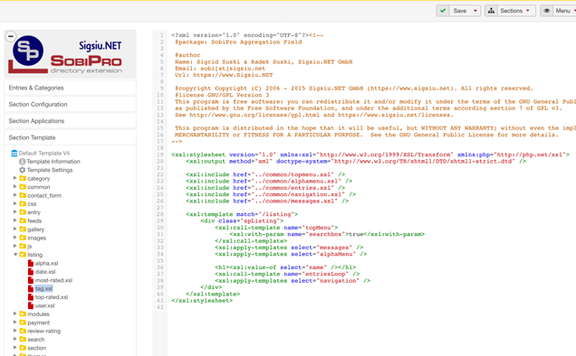Click tag.xsl file icon

(x=31, y=288)
